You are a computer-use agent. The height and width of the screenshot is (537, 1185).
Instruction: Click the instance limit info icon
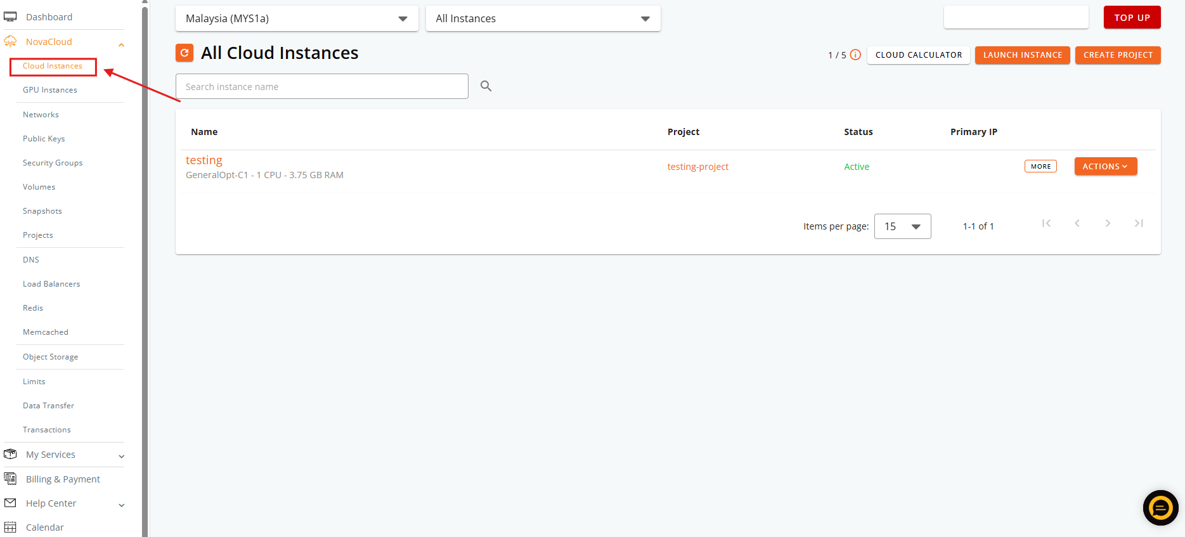tap(855, 55)
